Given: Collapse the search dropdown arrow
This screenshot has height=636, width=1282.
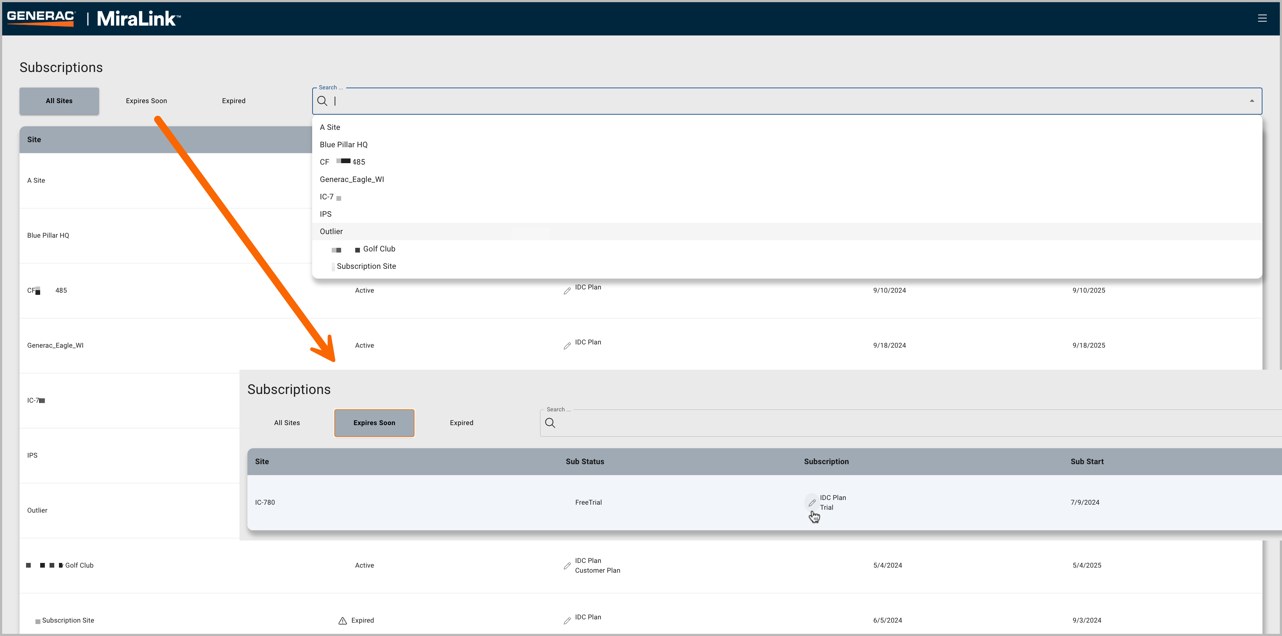Looking at the screenshot, I should [1252, 101].
